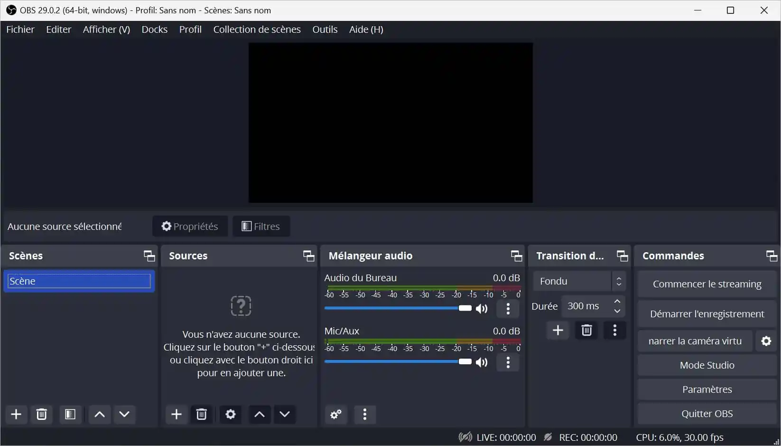This screenshot has width=781, height=446.
Task: Click the REC: 00:00:00 status
Action: (588, 437)
